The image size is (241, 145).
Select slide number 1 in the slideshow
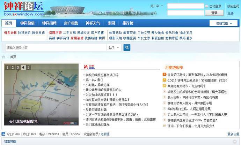coord(8,68)
